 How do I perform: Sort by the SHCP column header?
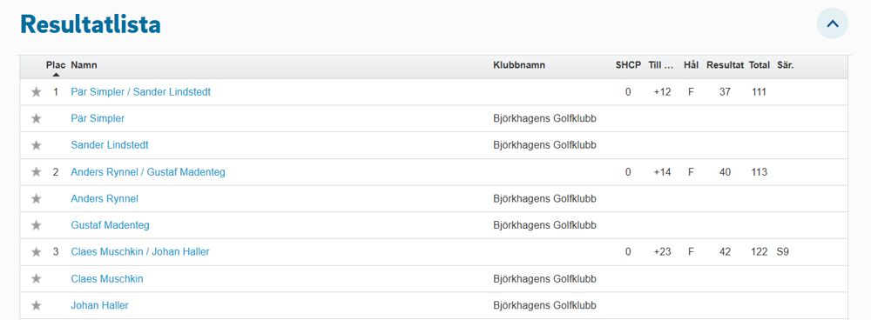click(x=628, y=65)
